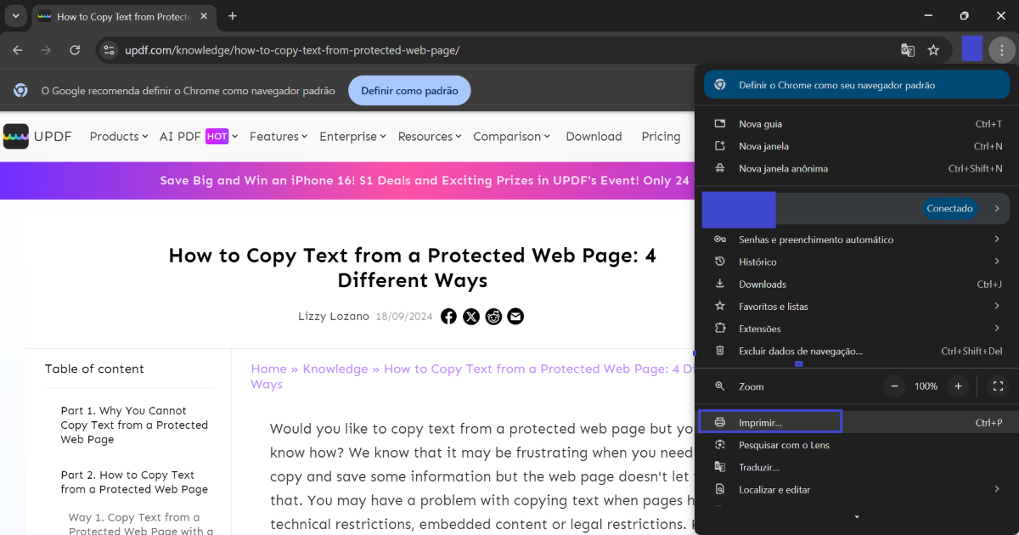The height and width of the screenshot is (535, 1019).
Task: Open the translate page icon in the address bar
Action: click(908, 50)
